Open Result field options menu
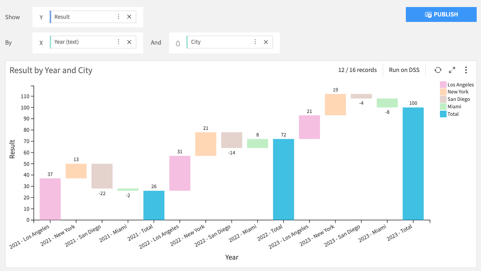Viewport: 481px width, 271px height. pyautogui.click(x=119, y=17)
